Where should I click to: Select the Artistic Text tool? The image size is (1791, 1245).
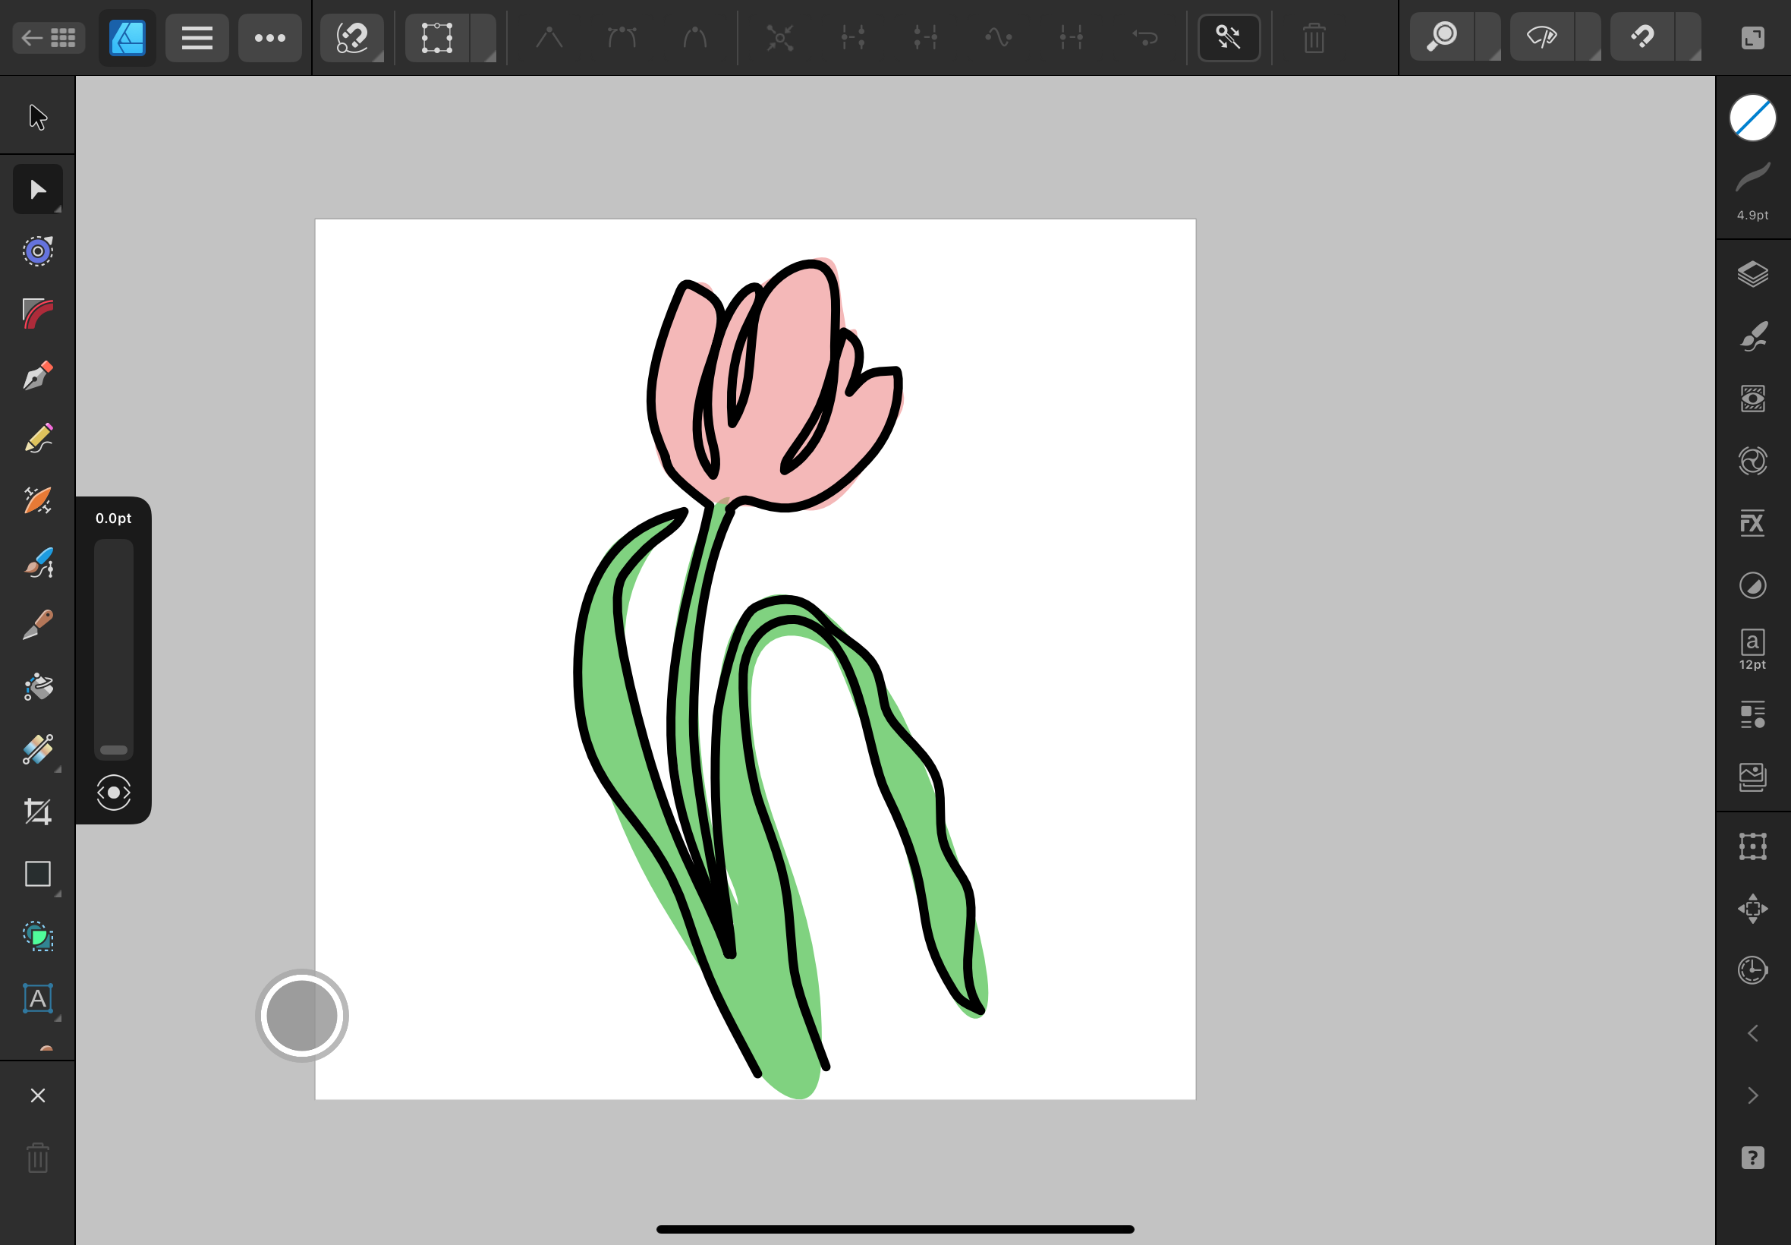(37, 998)
